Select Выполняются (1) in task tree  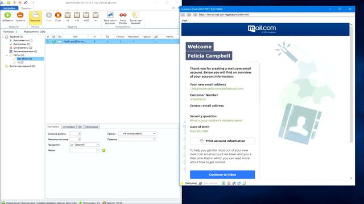(23, 40)
